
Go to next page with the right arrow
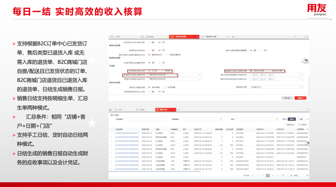click(278, 176)
